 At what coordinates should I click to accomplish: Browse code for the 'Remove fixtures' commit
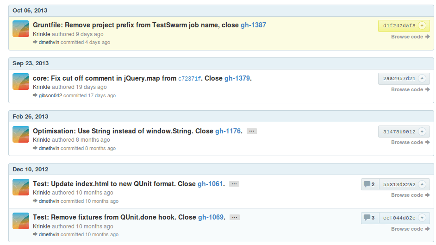point(411,229)
